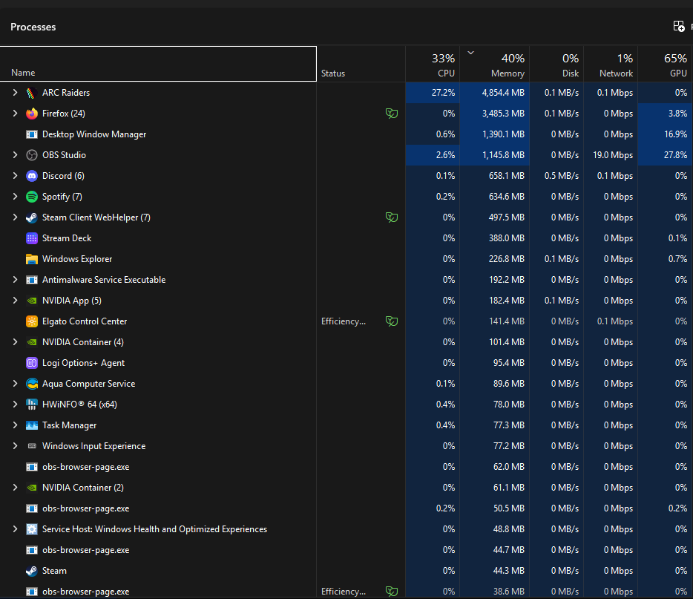Expand the Spotify (7) process group
This screenshot has height=599, width=693.
point(15,197)
